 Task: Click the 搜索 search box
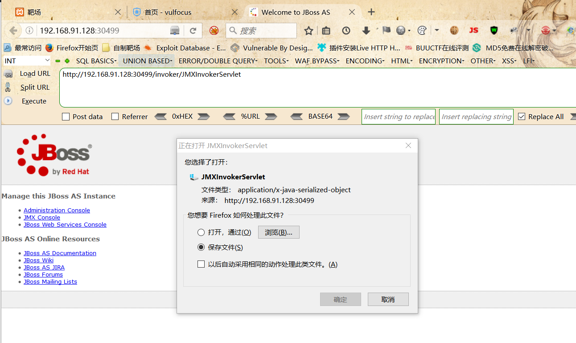(261, 30)
